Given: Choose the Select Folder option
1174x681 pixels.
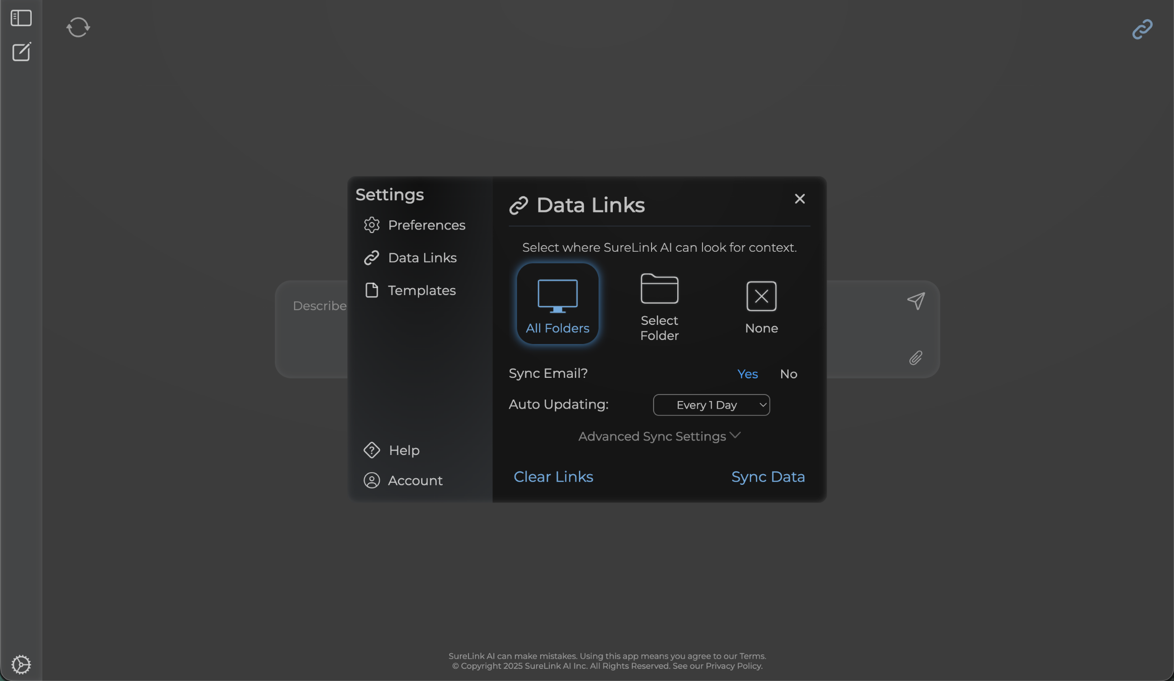Looking at the screenshot, I should 659,307.
